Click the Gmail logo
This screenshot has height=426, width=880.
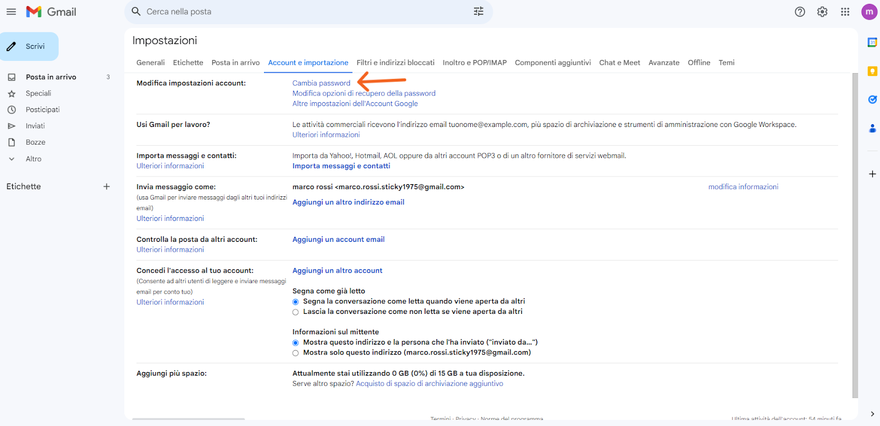51,12
